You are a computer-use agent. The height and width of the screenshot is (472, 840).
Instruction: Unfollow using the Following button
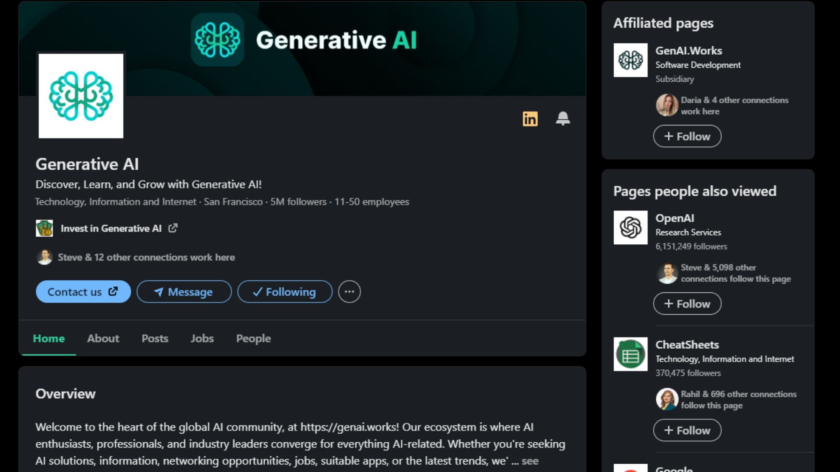285,292
